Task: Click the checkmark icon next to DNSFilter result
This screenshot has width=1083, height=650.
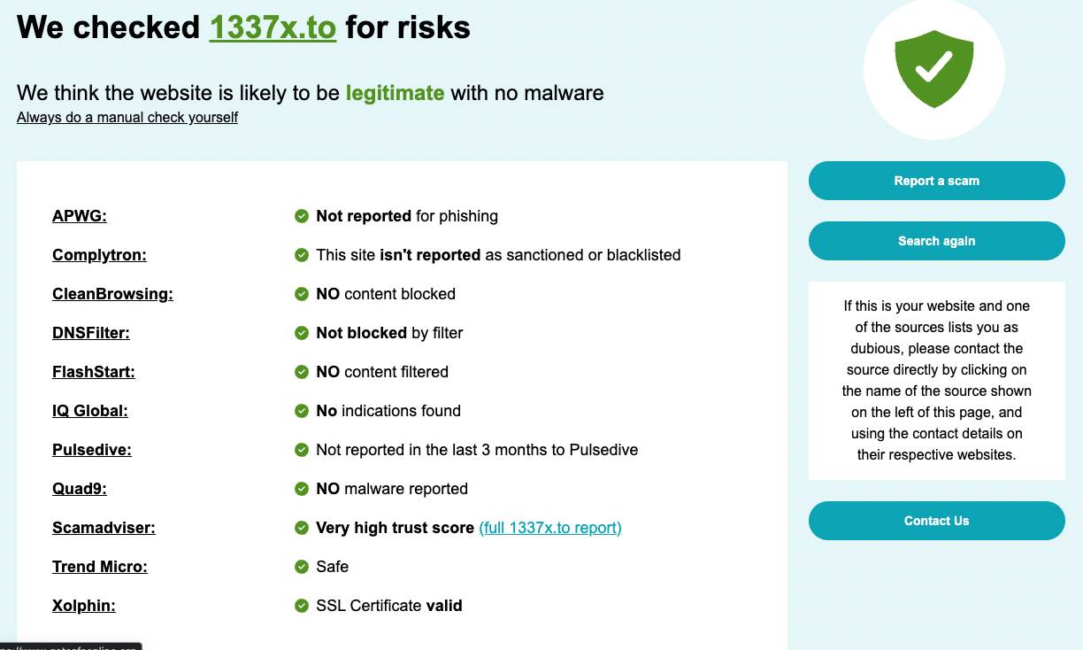Action: [301, 333]
